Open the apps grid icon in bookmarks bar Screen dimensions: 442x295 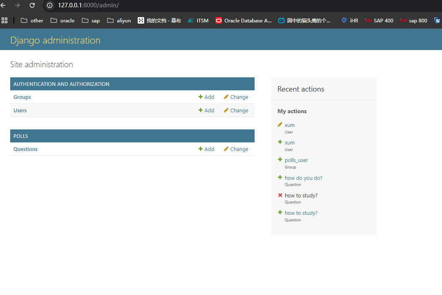click(x=5, y=20)
